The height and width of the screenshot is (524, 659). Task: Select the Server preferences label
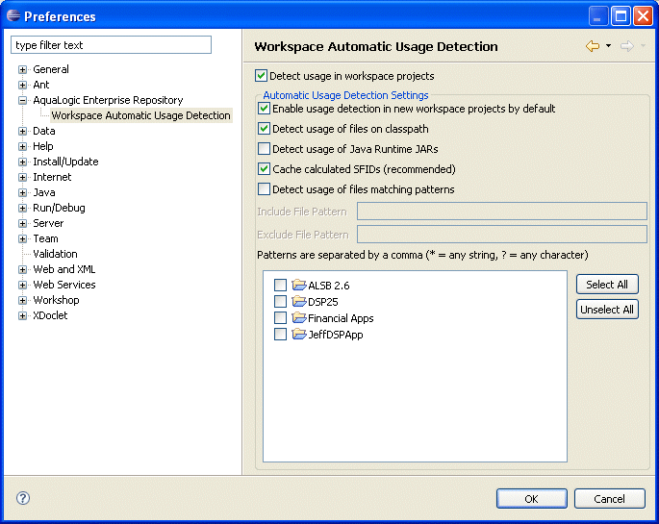(48, 223)
